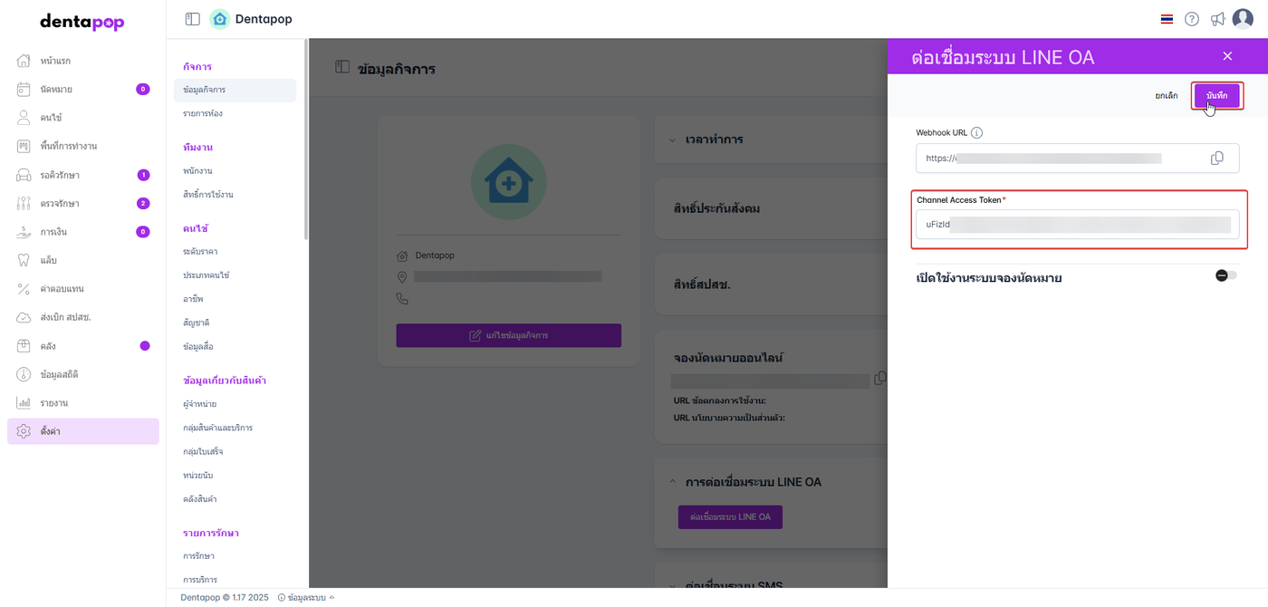Click the Channel Access Token field
The height and width of the screenshot is (607, 1268).
click(x=1077, y=225)
